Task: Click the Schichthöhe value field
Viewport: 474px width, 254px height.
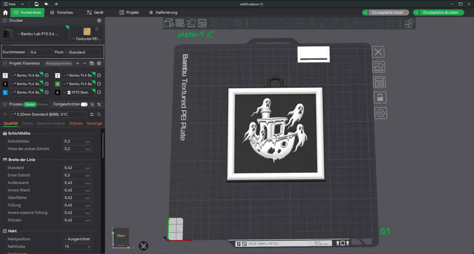Action: coord(77,141)
